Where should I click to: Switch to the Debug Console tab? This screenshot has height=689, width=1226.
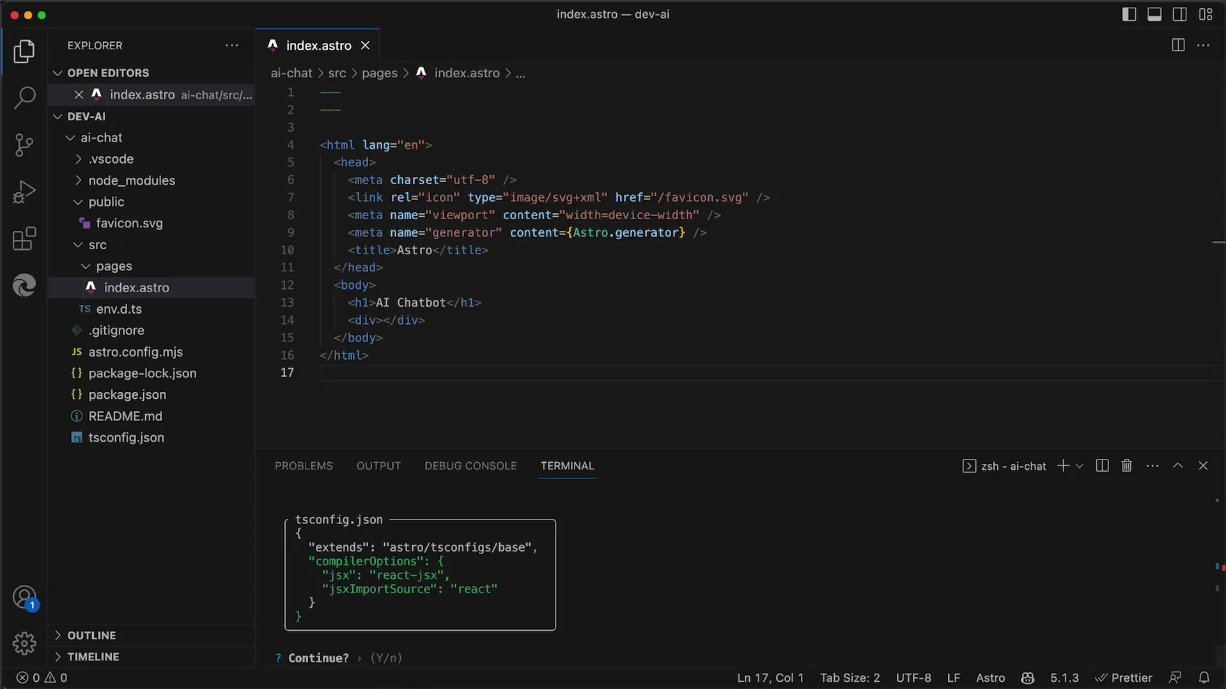pyautogui.click(x=470, y=466)
